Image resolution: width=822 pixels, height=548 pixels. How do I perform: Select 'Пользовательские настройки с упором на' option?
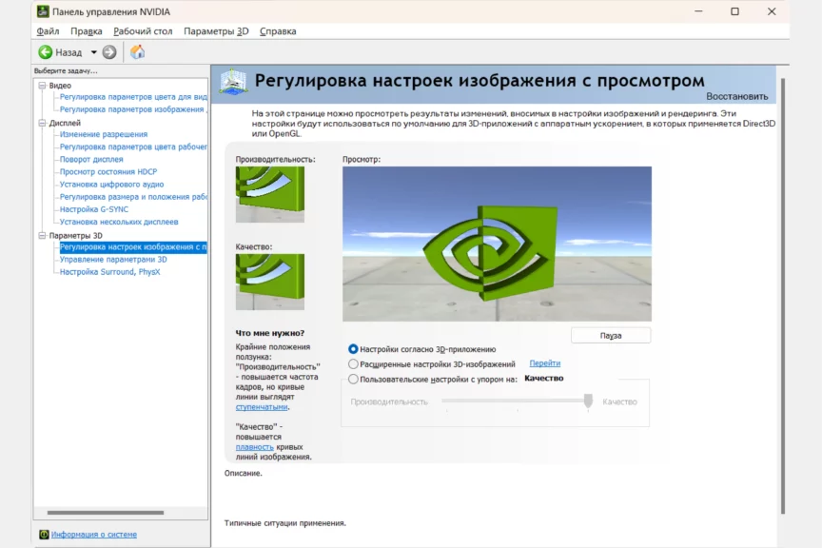tap(354, 379)
